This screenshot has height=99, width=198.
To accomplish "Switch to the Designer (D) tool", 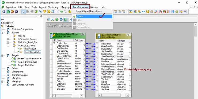I will [x=8, y=12].
